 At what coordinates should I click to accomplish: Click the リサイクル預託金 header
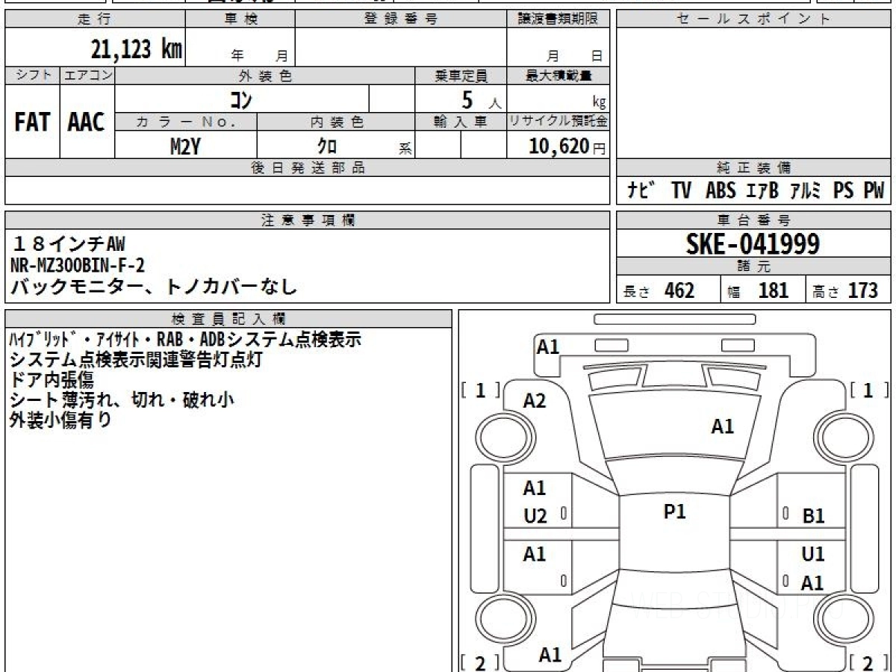point(558,122)
